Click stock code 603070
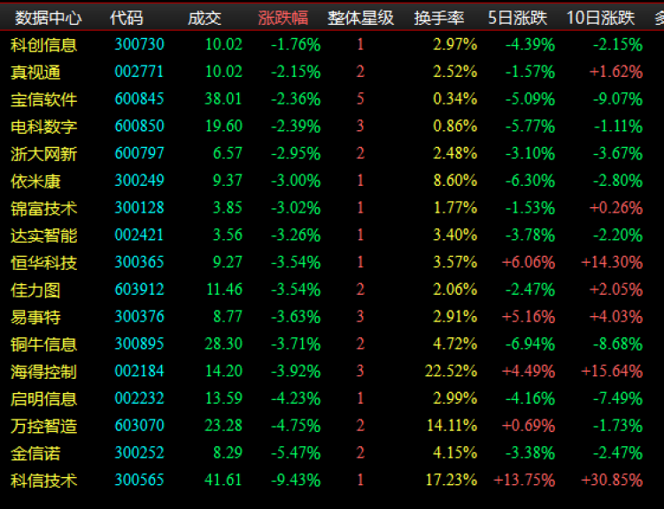This screenshot has width=664, height=509. (x=139, y=425)
